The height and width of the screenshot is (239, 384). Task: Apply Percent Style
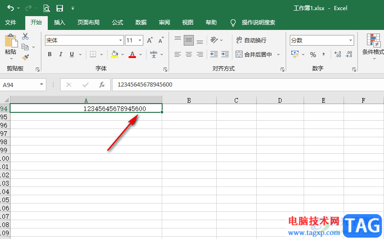point(313,54)
